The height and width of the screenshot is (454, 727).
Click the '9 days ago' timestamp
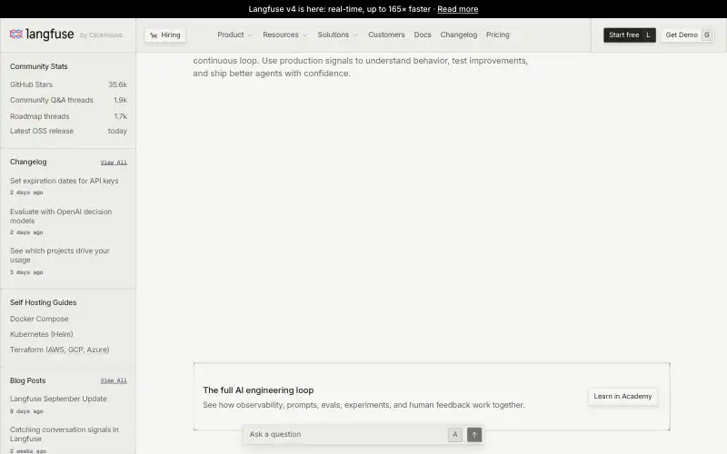click(26, 411)
